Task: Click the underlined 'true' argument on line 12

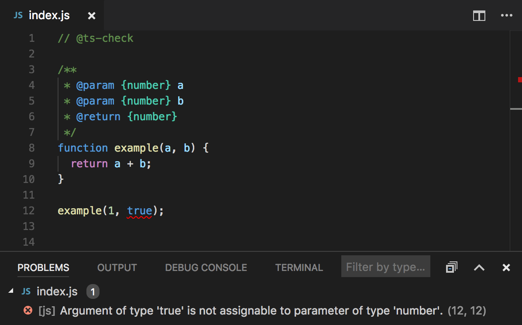Action: point(139,210)
